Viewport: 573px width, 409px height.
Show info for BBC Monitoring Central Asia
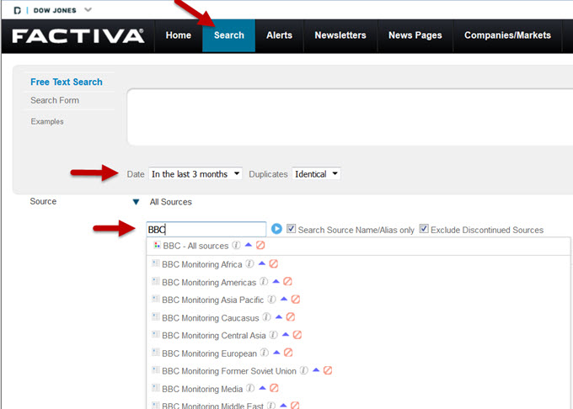pos(274,335)
